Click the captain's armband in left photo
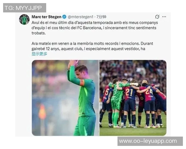 (82, 83)
